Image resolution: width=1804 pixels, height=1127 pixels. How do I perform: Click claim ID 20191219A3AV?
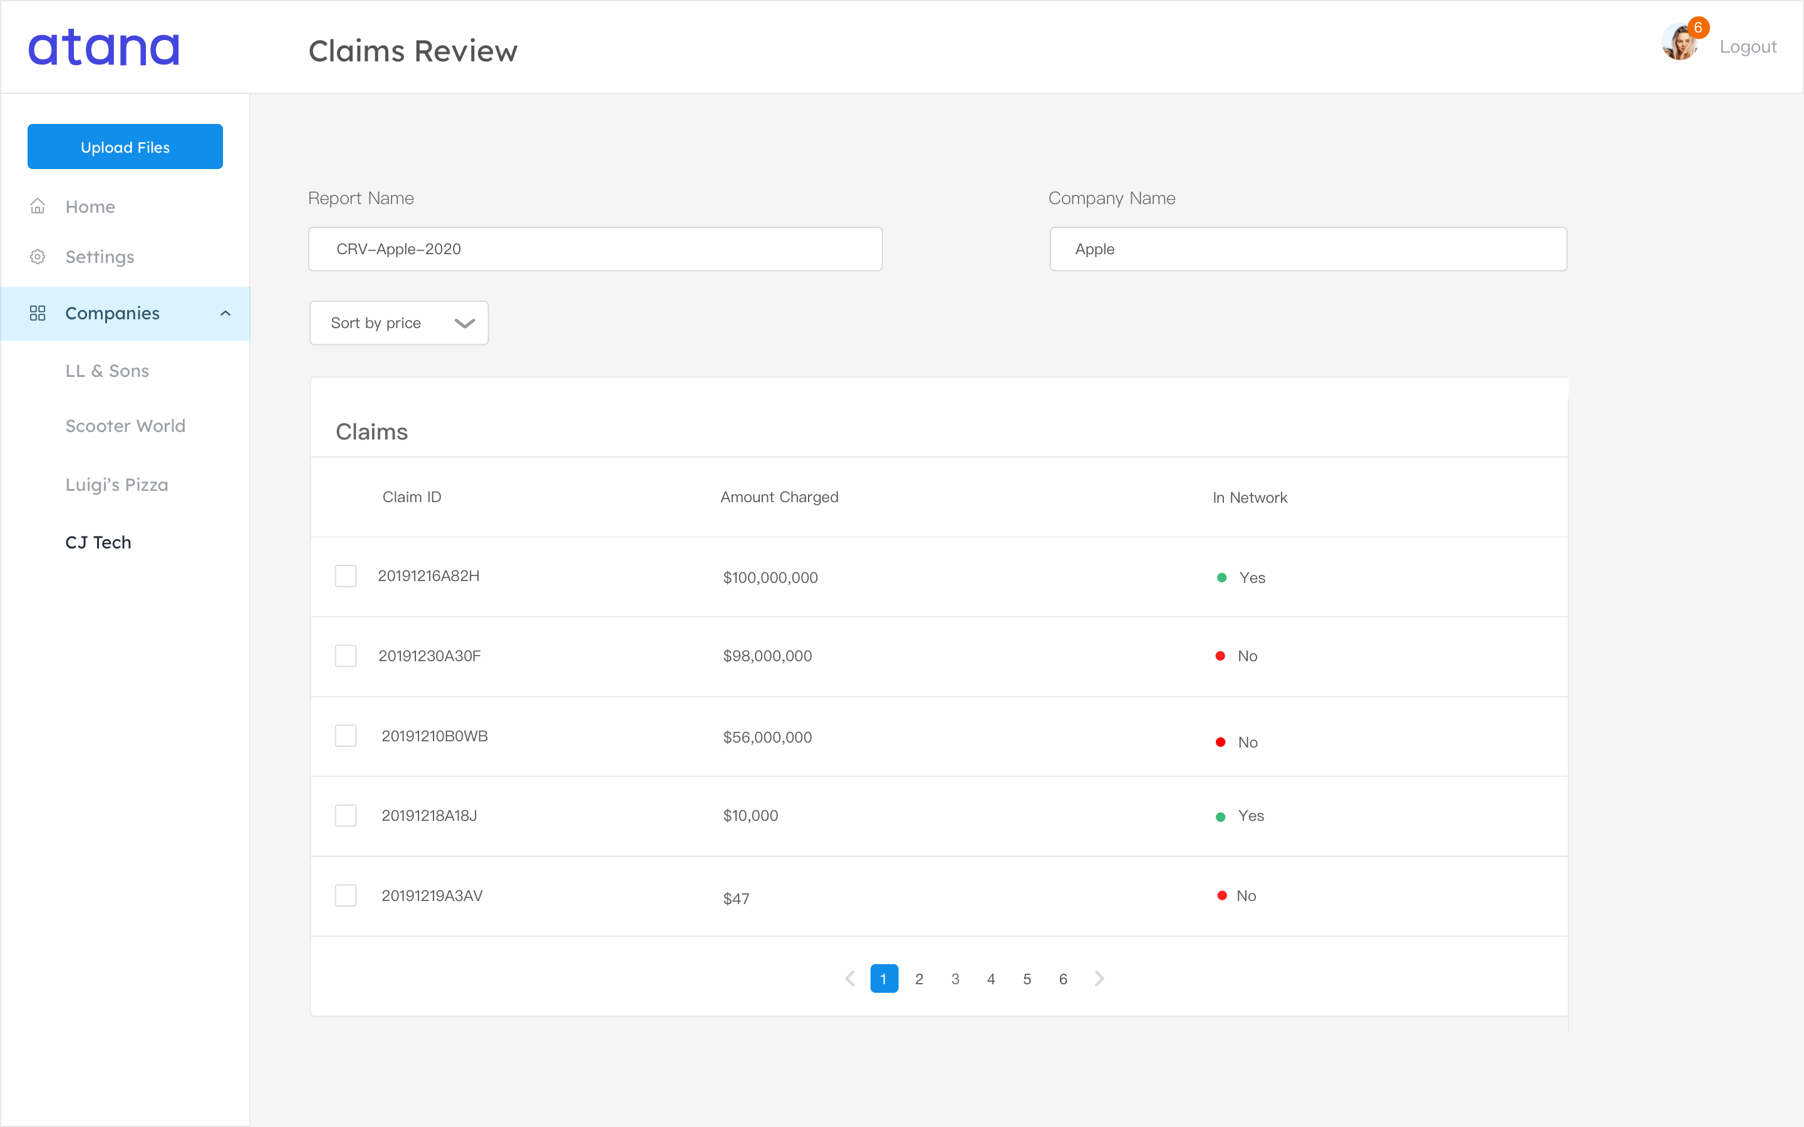pos(432,896)
